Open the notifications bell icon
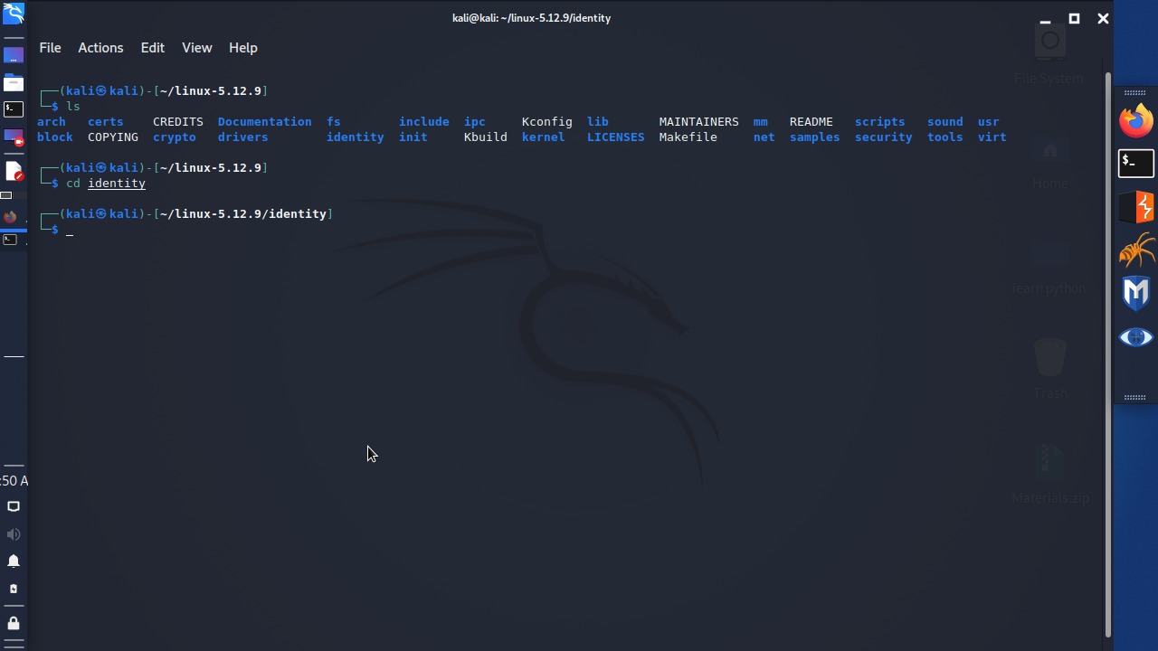 point(13,561)
